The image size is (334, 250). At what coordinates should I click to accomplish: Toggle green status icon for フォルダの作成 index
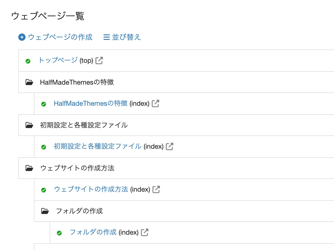[59, 233]
